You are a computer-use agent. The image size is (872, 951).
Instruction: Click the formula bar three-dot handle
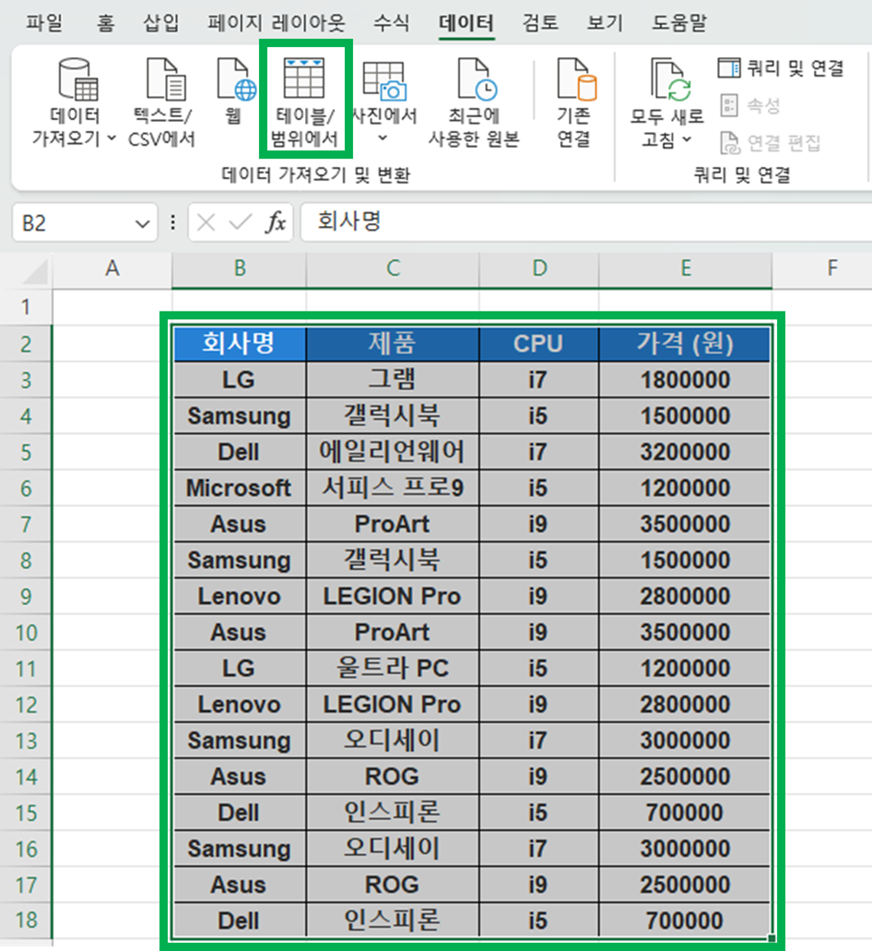coord(173,222)
